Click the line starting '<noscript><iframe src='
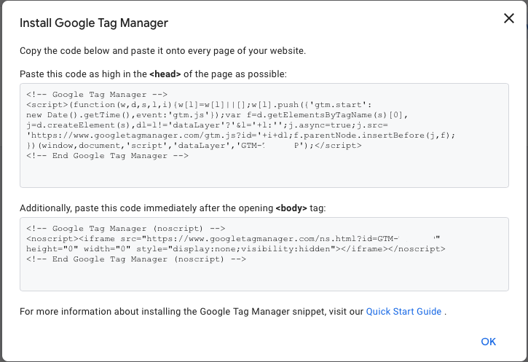This screenshot has width=528, height=362. (x=233, y=239)
